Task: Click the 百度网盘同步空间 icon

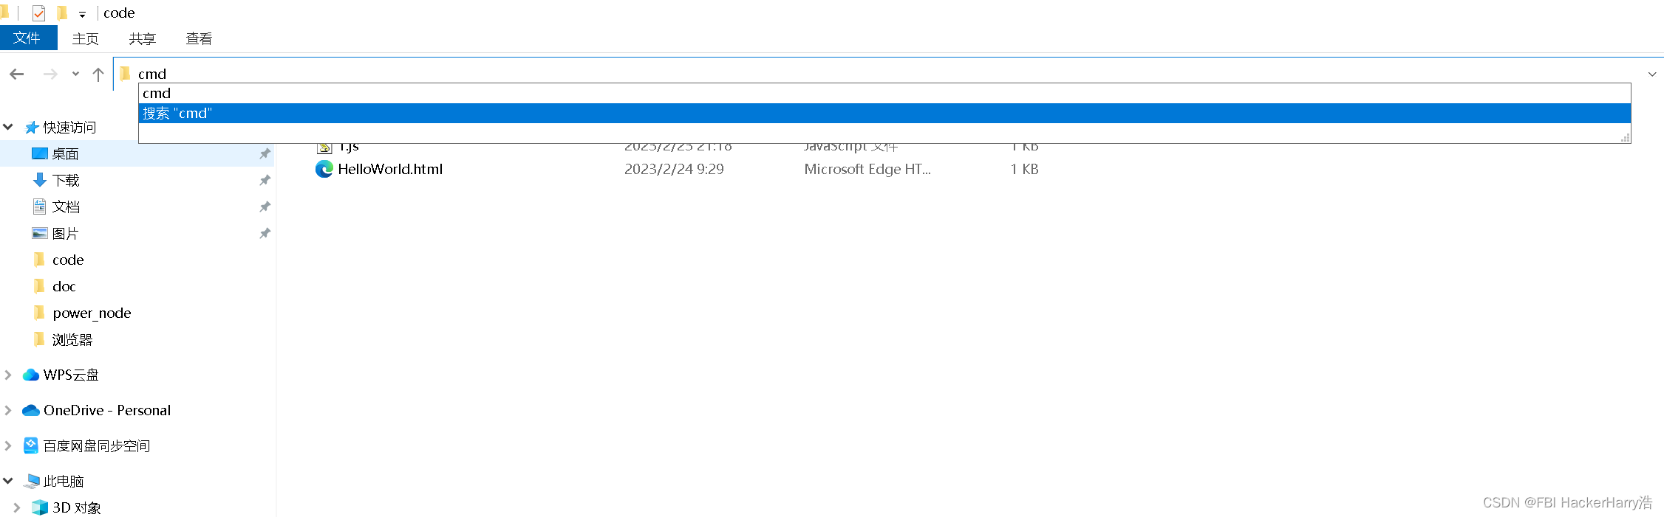Action: pos(31,445)
